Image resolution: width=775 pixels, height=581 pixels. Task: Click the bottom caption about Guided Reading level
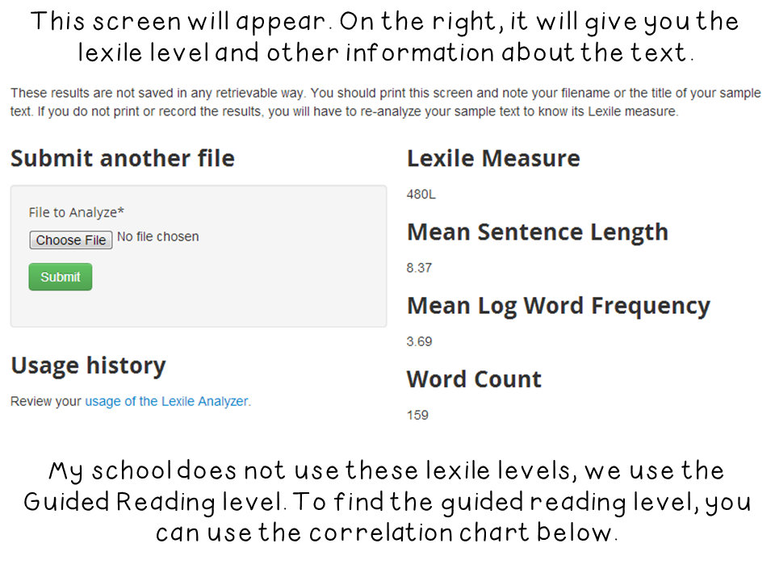coord(387,501)
